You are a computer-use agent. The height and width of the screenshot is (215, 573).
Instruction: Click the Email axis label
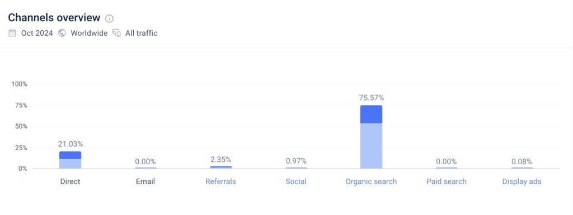point(145,181)
